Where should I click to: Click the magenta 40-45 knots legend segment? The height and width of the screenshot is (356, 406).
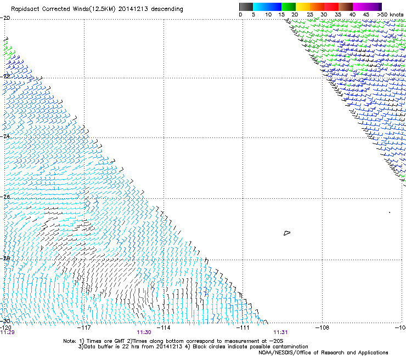point(360,7)
